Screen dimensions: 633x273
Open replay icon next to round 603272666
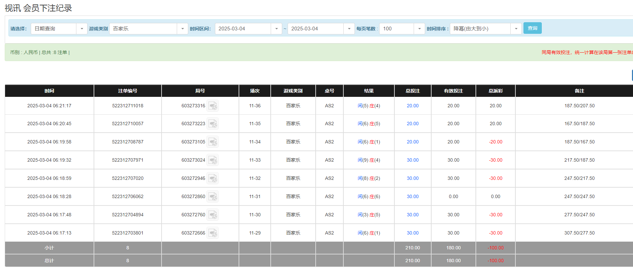[213, 233]
